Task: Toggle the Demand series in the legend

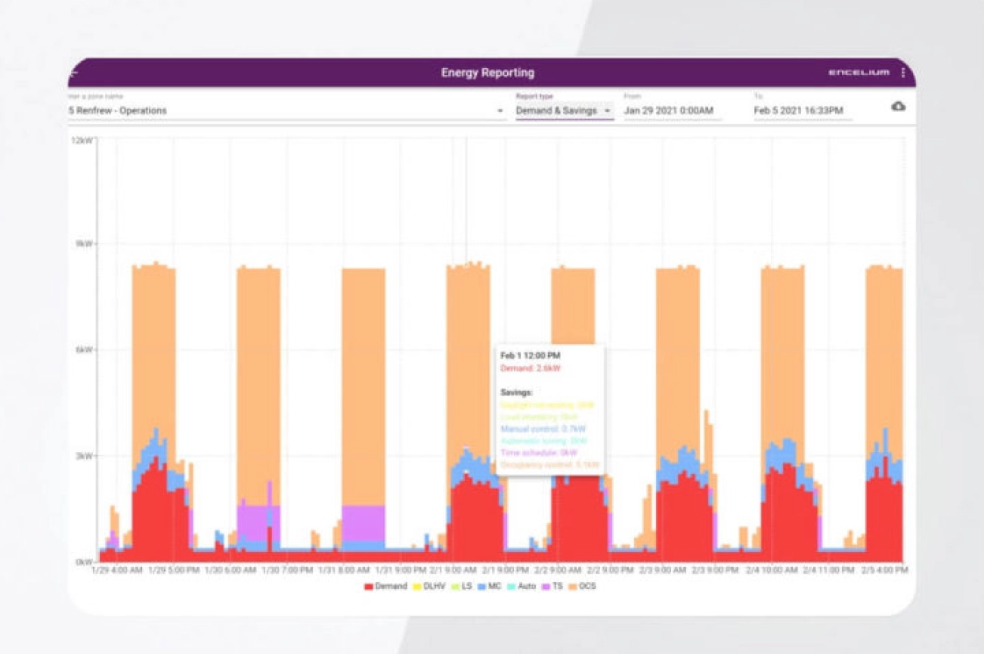Action: coord(385,586)
